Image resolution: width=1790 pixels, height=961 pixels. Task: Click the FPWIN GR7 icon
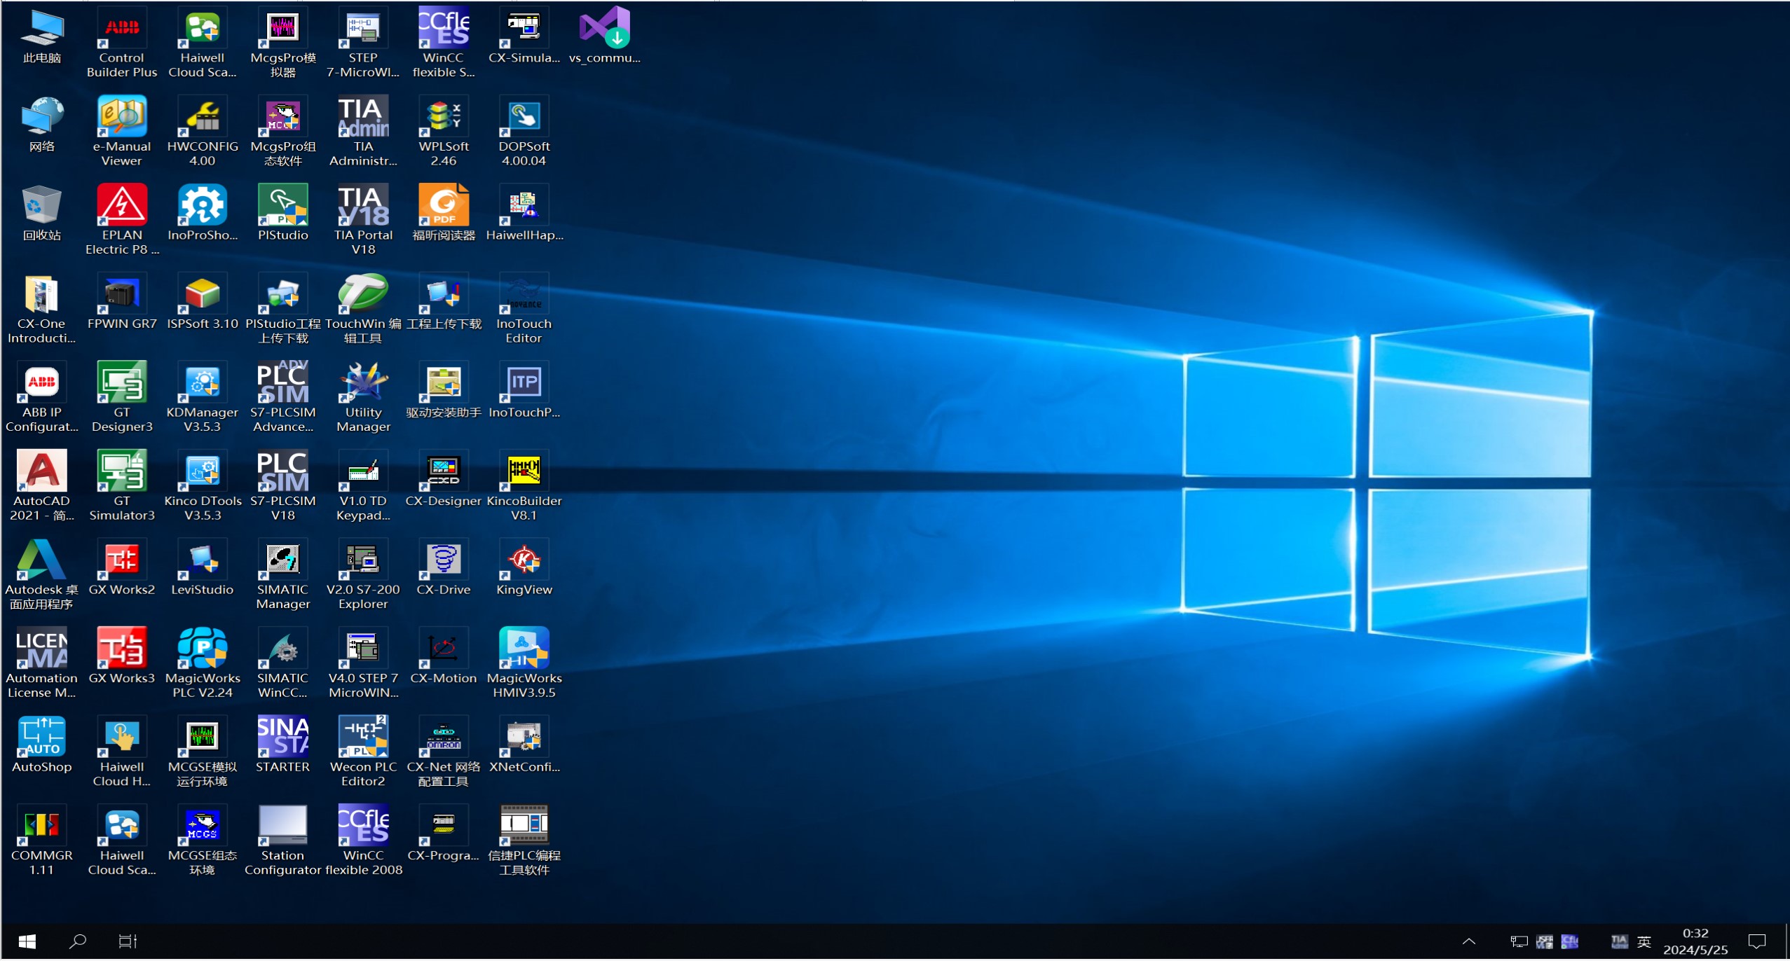point(121,301)
